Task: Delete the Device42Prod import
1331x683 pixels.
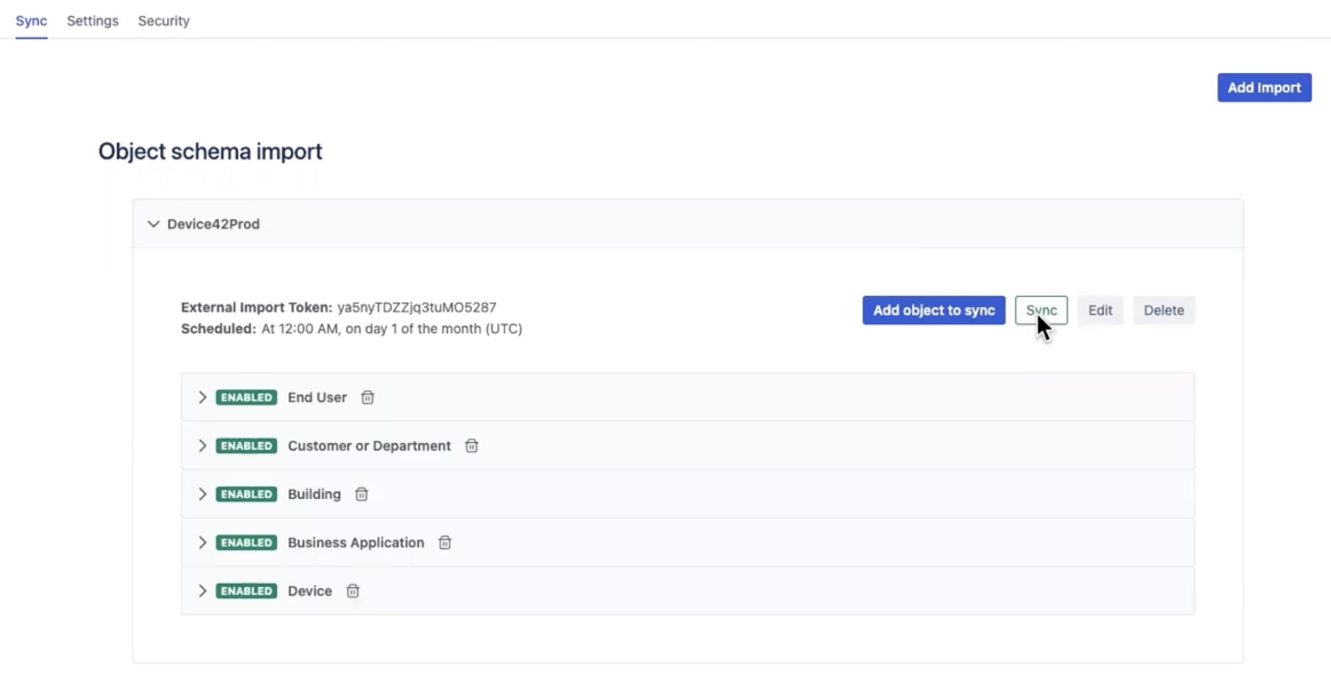Action: coord(1164,310)
